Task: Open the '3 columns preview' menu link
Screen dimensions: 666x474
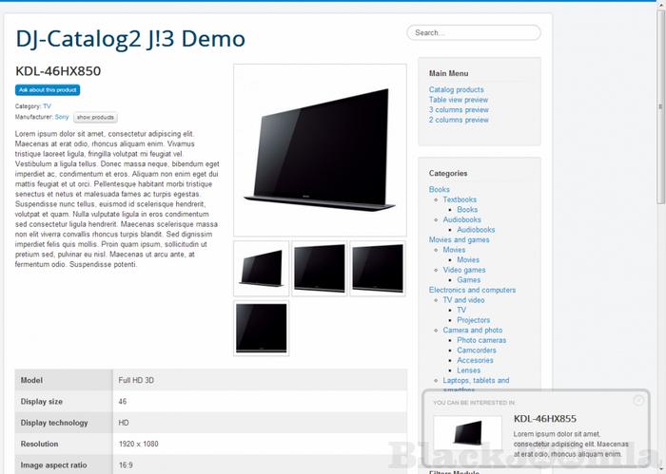Action: click(x=459, y=110)
